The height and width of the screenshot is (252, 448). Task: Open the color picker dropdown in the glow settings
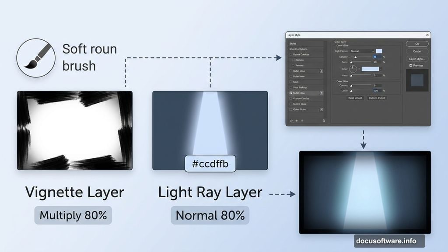[381, 68]
